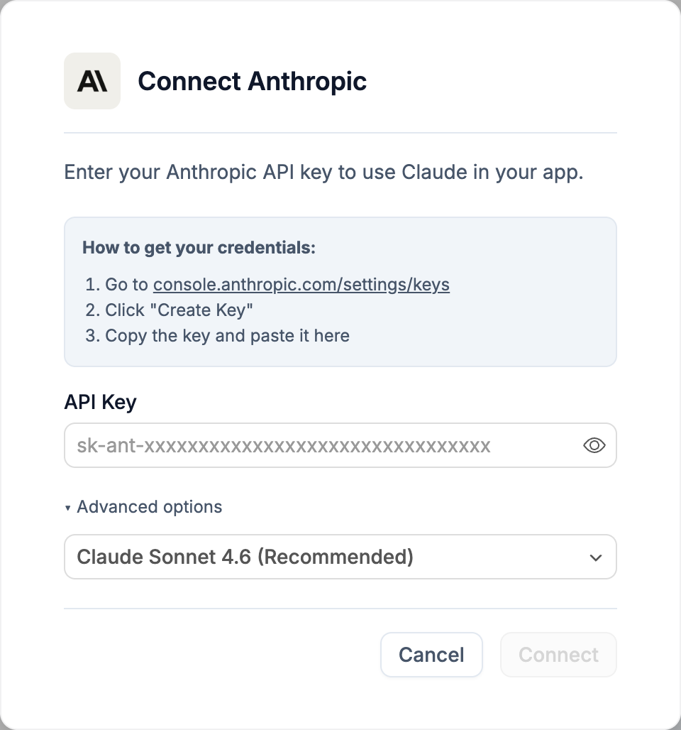This screenshot has width=681, height=730.
Task: Open console.anthropic.com/settings/keys link
Action: click(301, 285)
